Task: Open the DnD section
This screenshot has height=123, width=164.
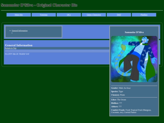Action: point(119,15)
